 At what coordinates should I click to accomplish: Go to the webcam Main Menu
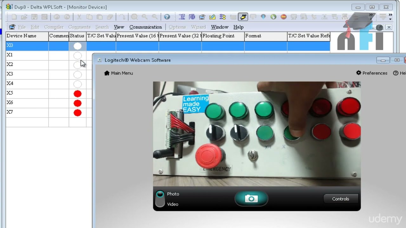coord(118,73)
